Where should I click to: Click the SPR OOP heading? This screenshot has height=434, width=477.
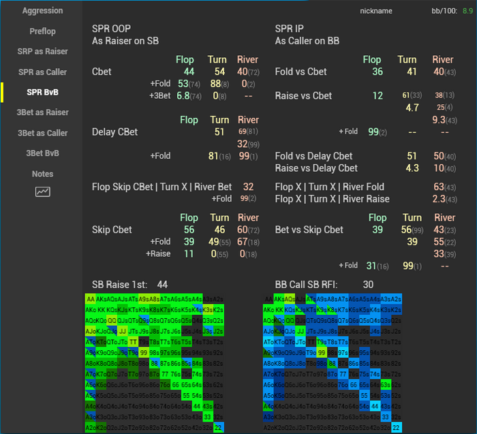click(x=111, y=29)
